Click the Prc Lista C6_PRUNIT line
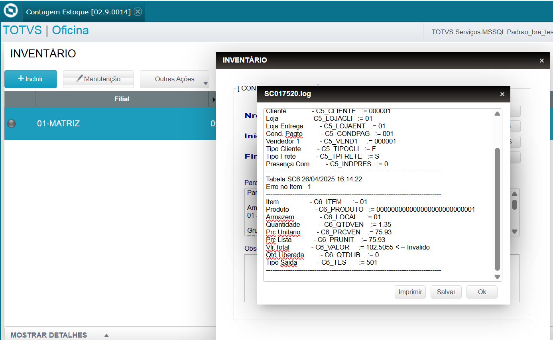 click(x=326, y=240)
